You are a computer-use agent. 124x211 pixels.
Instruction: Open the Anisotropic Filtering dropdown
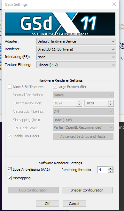[x=83, y=111]
